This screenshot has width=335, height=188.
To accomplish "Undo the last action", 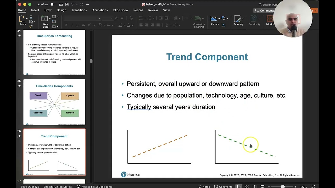I will (73, 4).
